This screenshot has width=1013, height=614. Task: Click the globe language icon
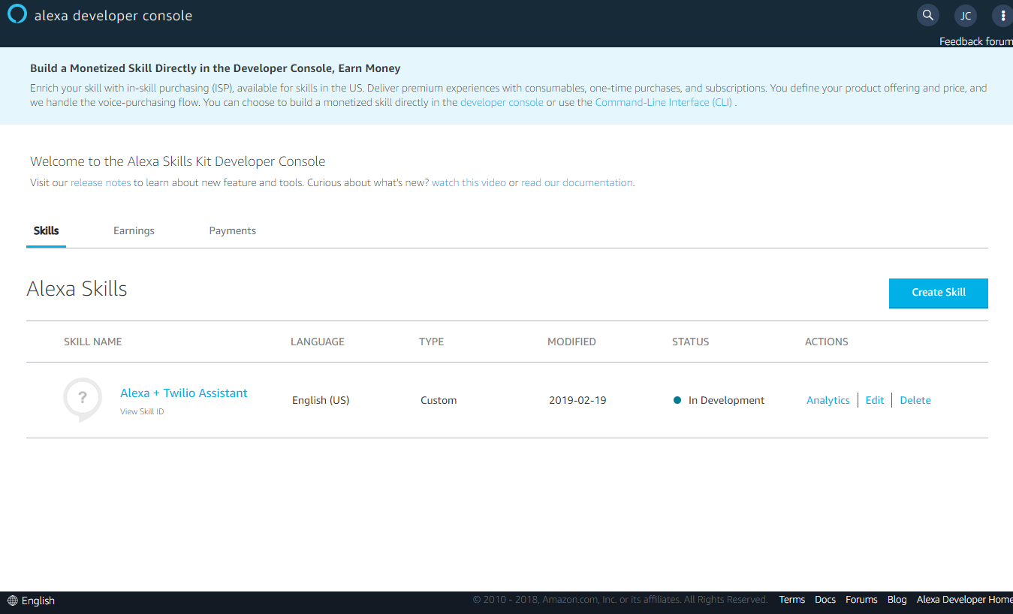tap(12, 600)
